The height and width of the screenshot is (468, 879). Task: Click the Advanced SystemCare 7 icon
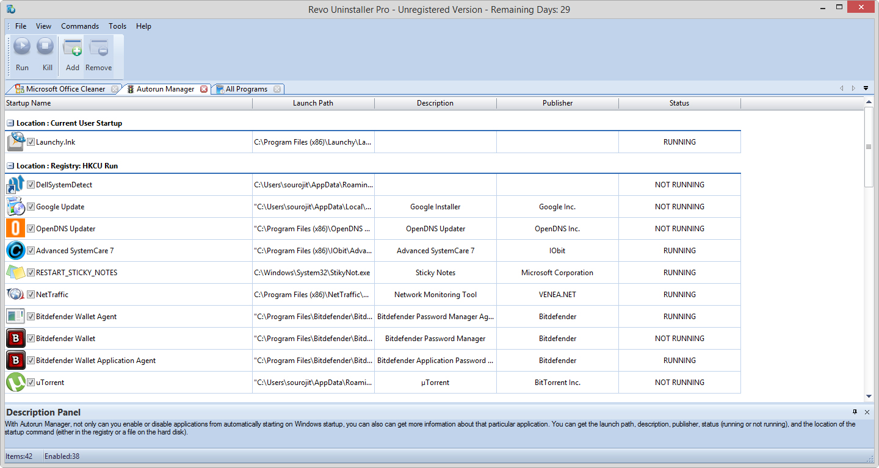pos(15,251)
